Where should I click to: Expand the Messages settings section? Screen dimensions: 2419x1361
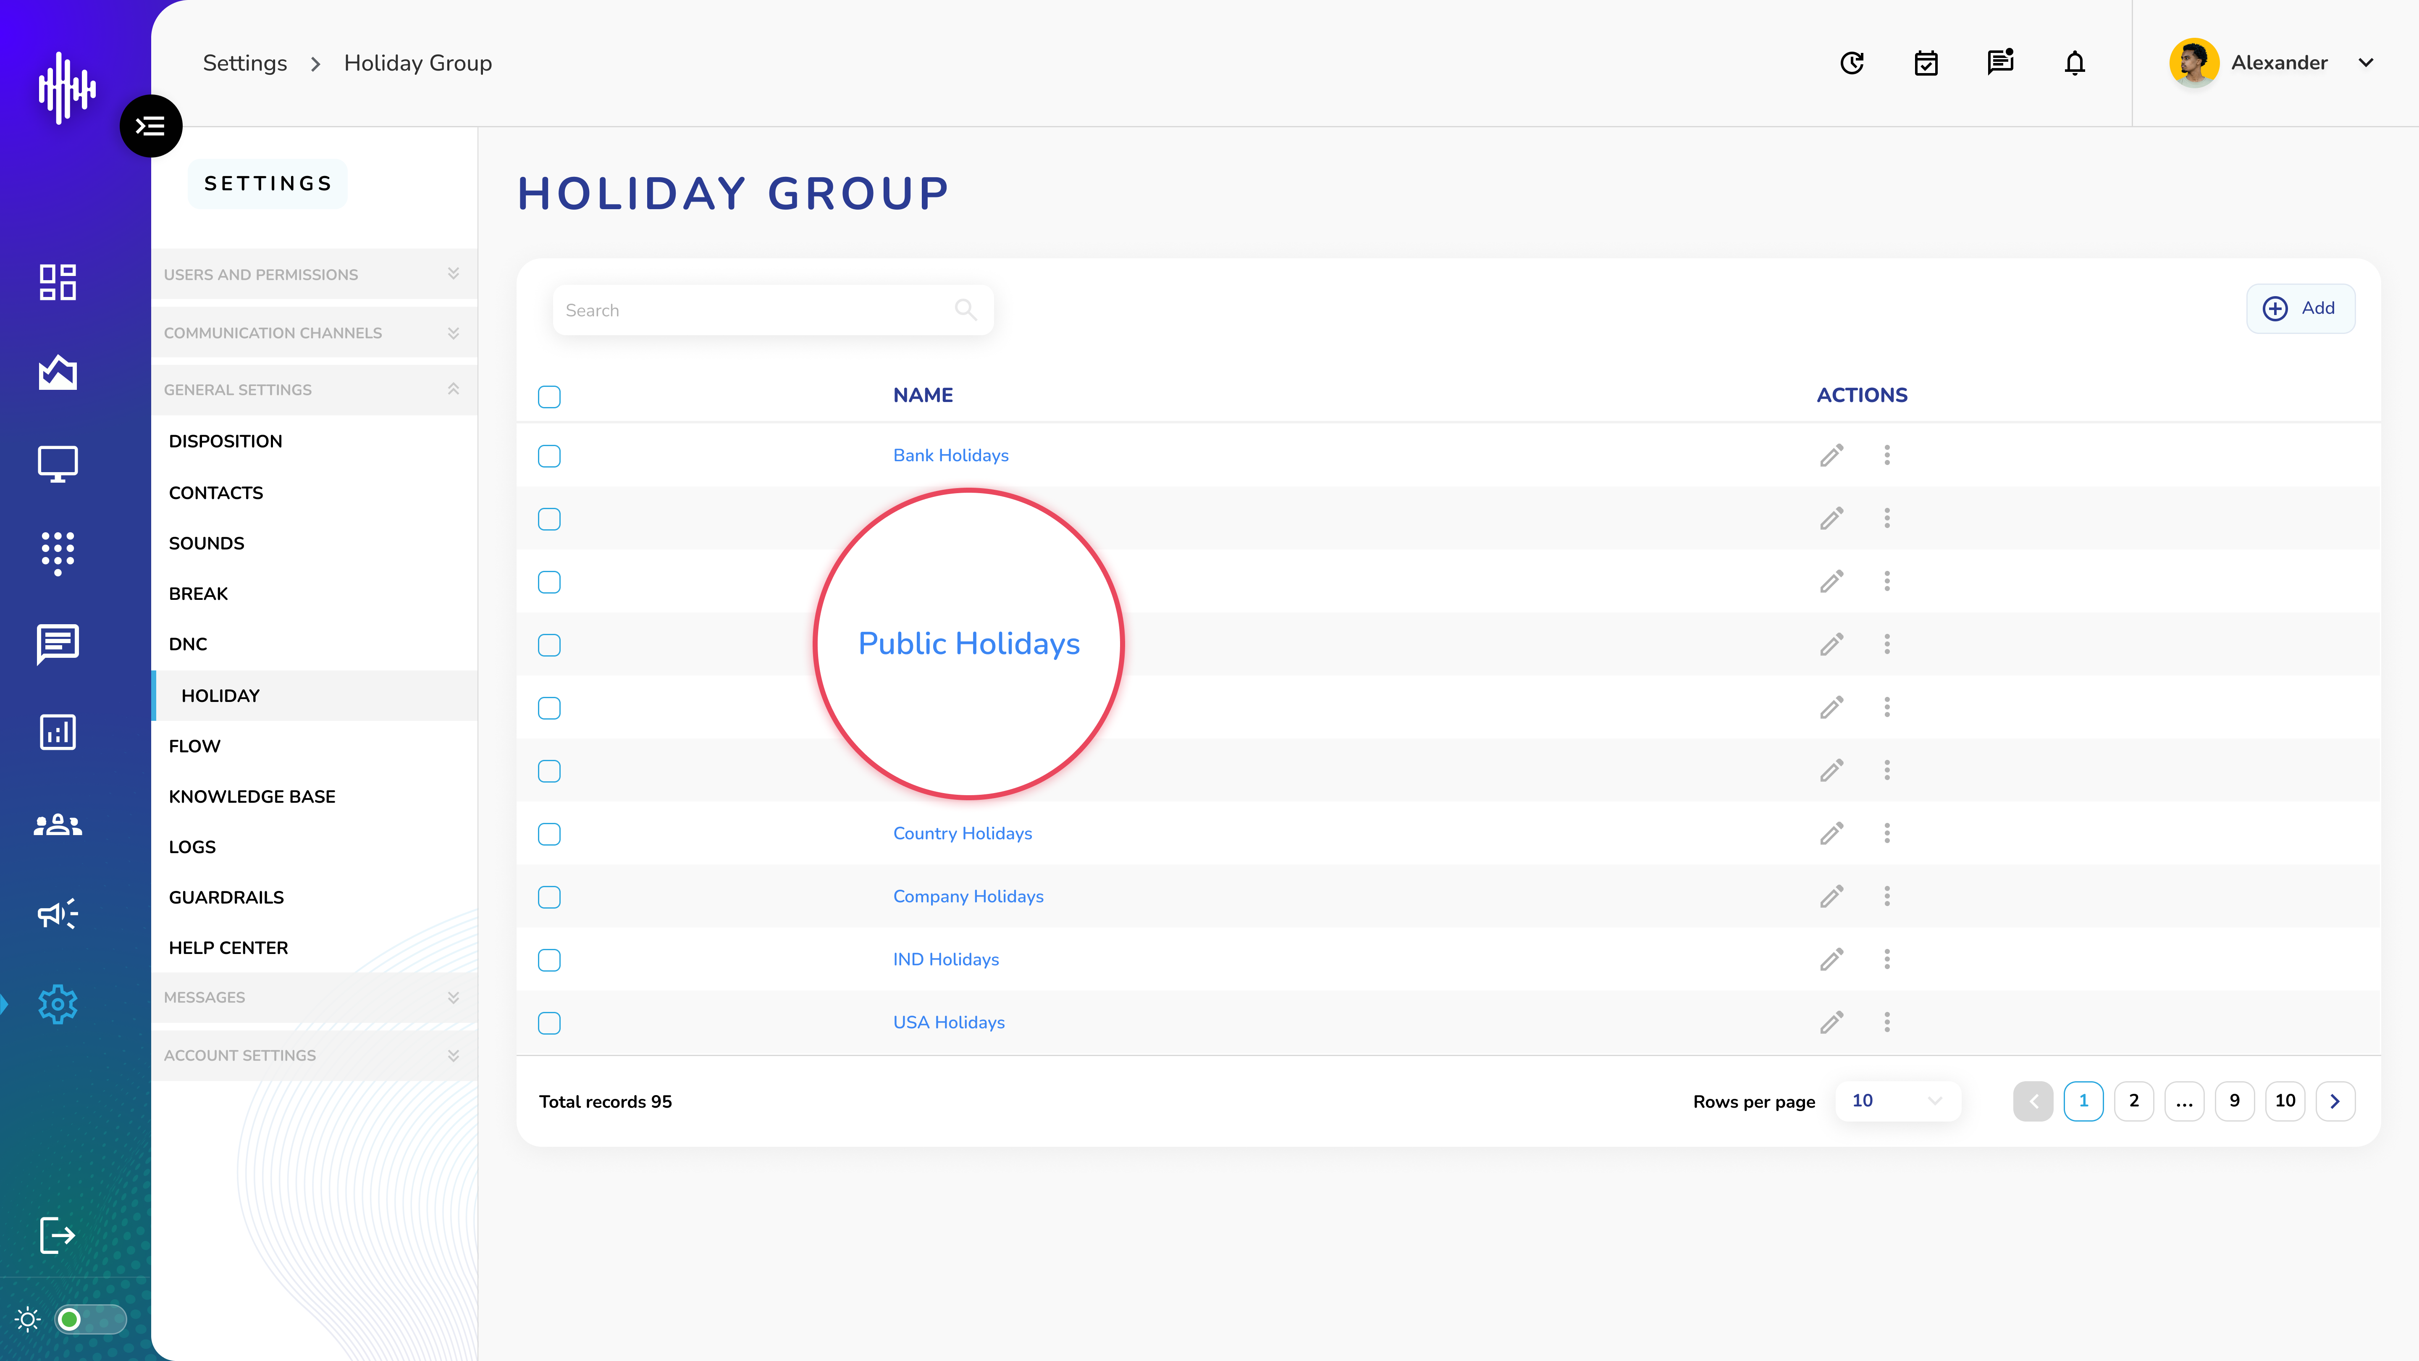[x=314, y=998]
